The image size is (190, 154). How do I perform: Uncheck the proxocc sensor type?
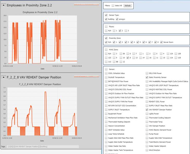point(117,19)
